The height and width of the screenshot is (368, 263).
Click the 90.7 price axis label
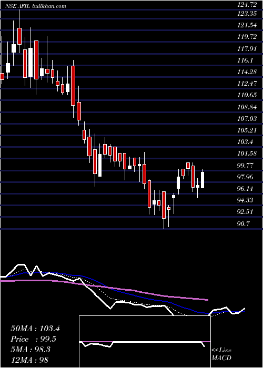pos(244,224)
